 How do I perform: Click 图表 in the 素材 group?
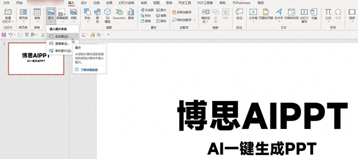(146, 21)
